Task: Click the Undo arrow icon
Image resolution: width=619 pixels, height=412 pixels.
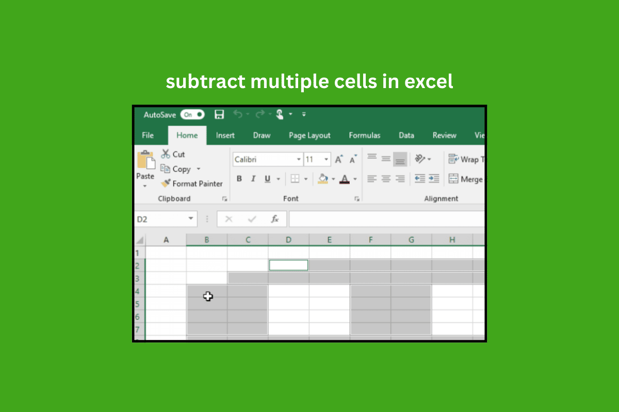Action: 237,114
